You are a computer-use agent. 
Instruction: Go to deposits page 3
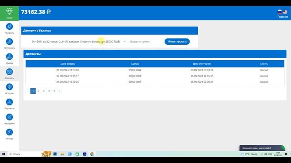click(x=44, y=91)
